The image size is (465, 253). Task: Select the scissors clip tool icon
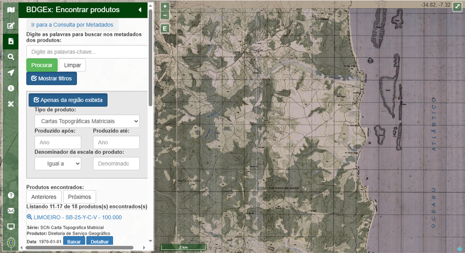(11, 104)
